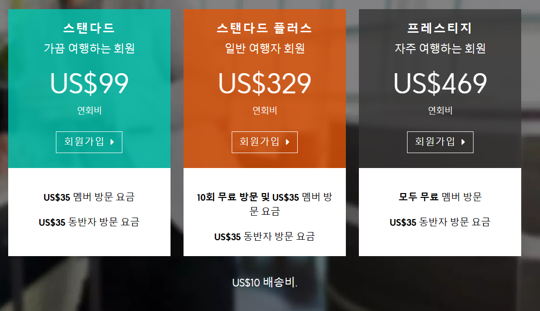Screen dimensions: 540x311
Task: Select the 프레스티지 plan title
Action: point(439,27)
